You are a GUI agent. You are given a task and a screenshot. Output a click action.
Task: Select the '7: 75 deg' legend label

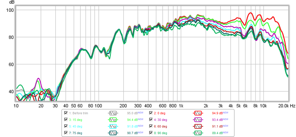(75, 133)
